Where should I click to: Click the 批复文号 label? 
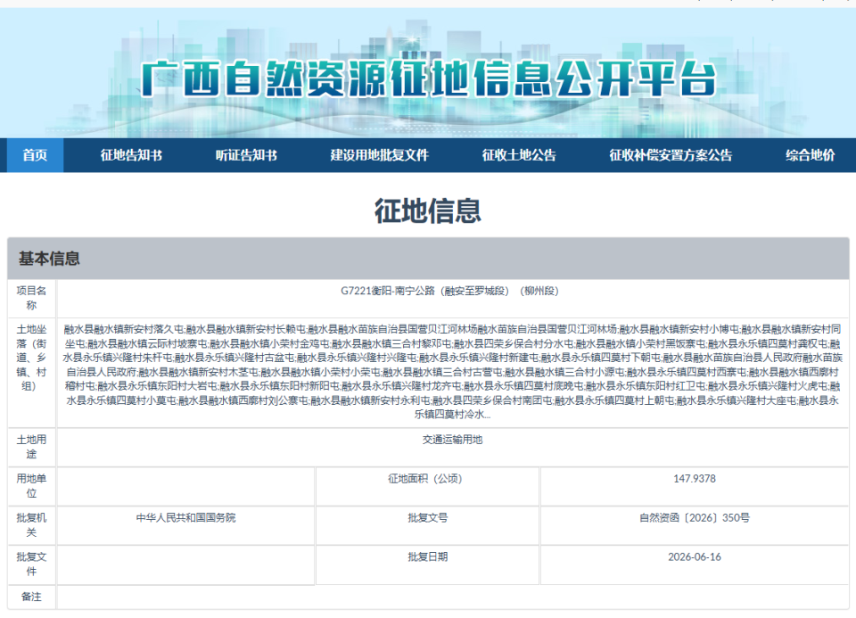[x=427, y=517]
